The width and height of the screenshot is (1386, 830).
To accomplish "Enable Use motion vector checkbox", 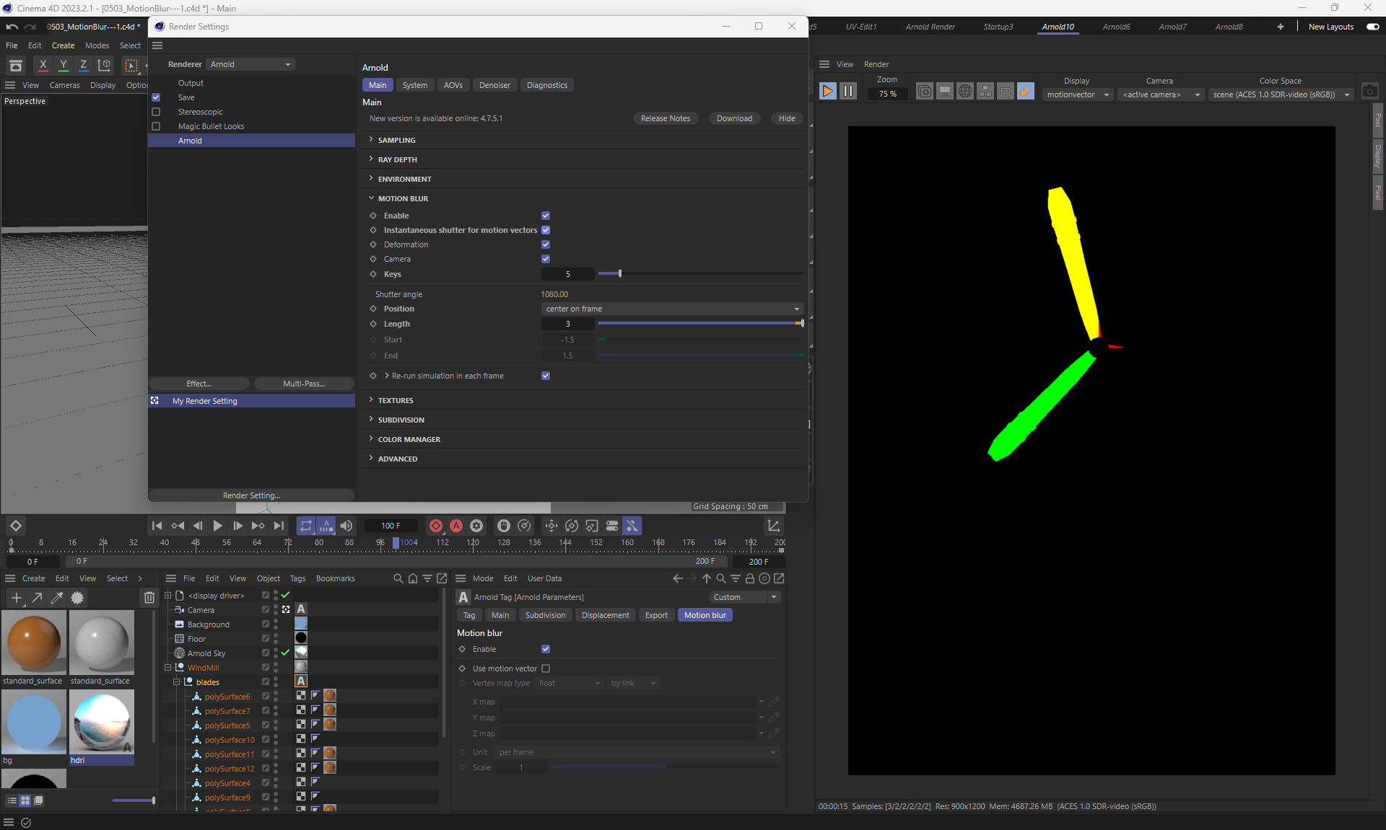I will click(546, 668).
